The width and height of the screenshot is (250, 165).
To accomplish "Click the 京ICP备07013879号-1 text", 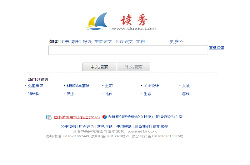I will click(x=110, y=136).
